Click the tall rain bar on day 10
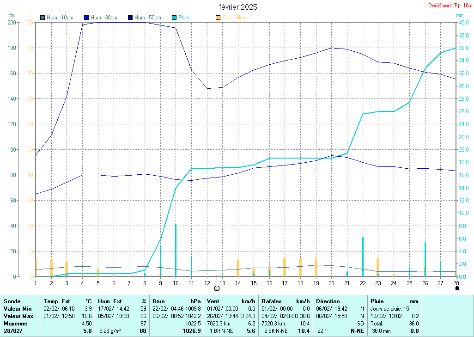Screen dimensions: 474x337 pos(176,250)
